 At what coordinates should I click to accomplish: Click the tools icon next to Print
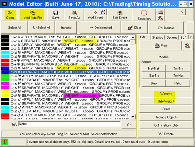pyautogui.click(x=187, y=46)
